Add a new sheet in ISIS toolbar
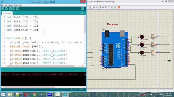174x97 pixels. pos(112,7)
